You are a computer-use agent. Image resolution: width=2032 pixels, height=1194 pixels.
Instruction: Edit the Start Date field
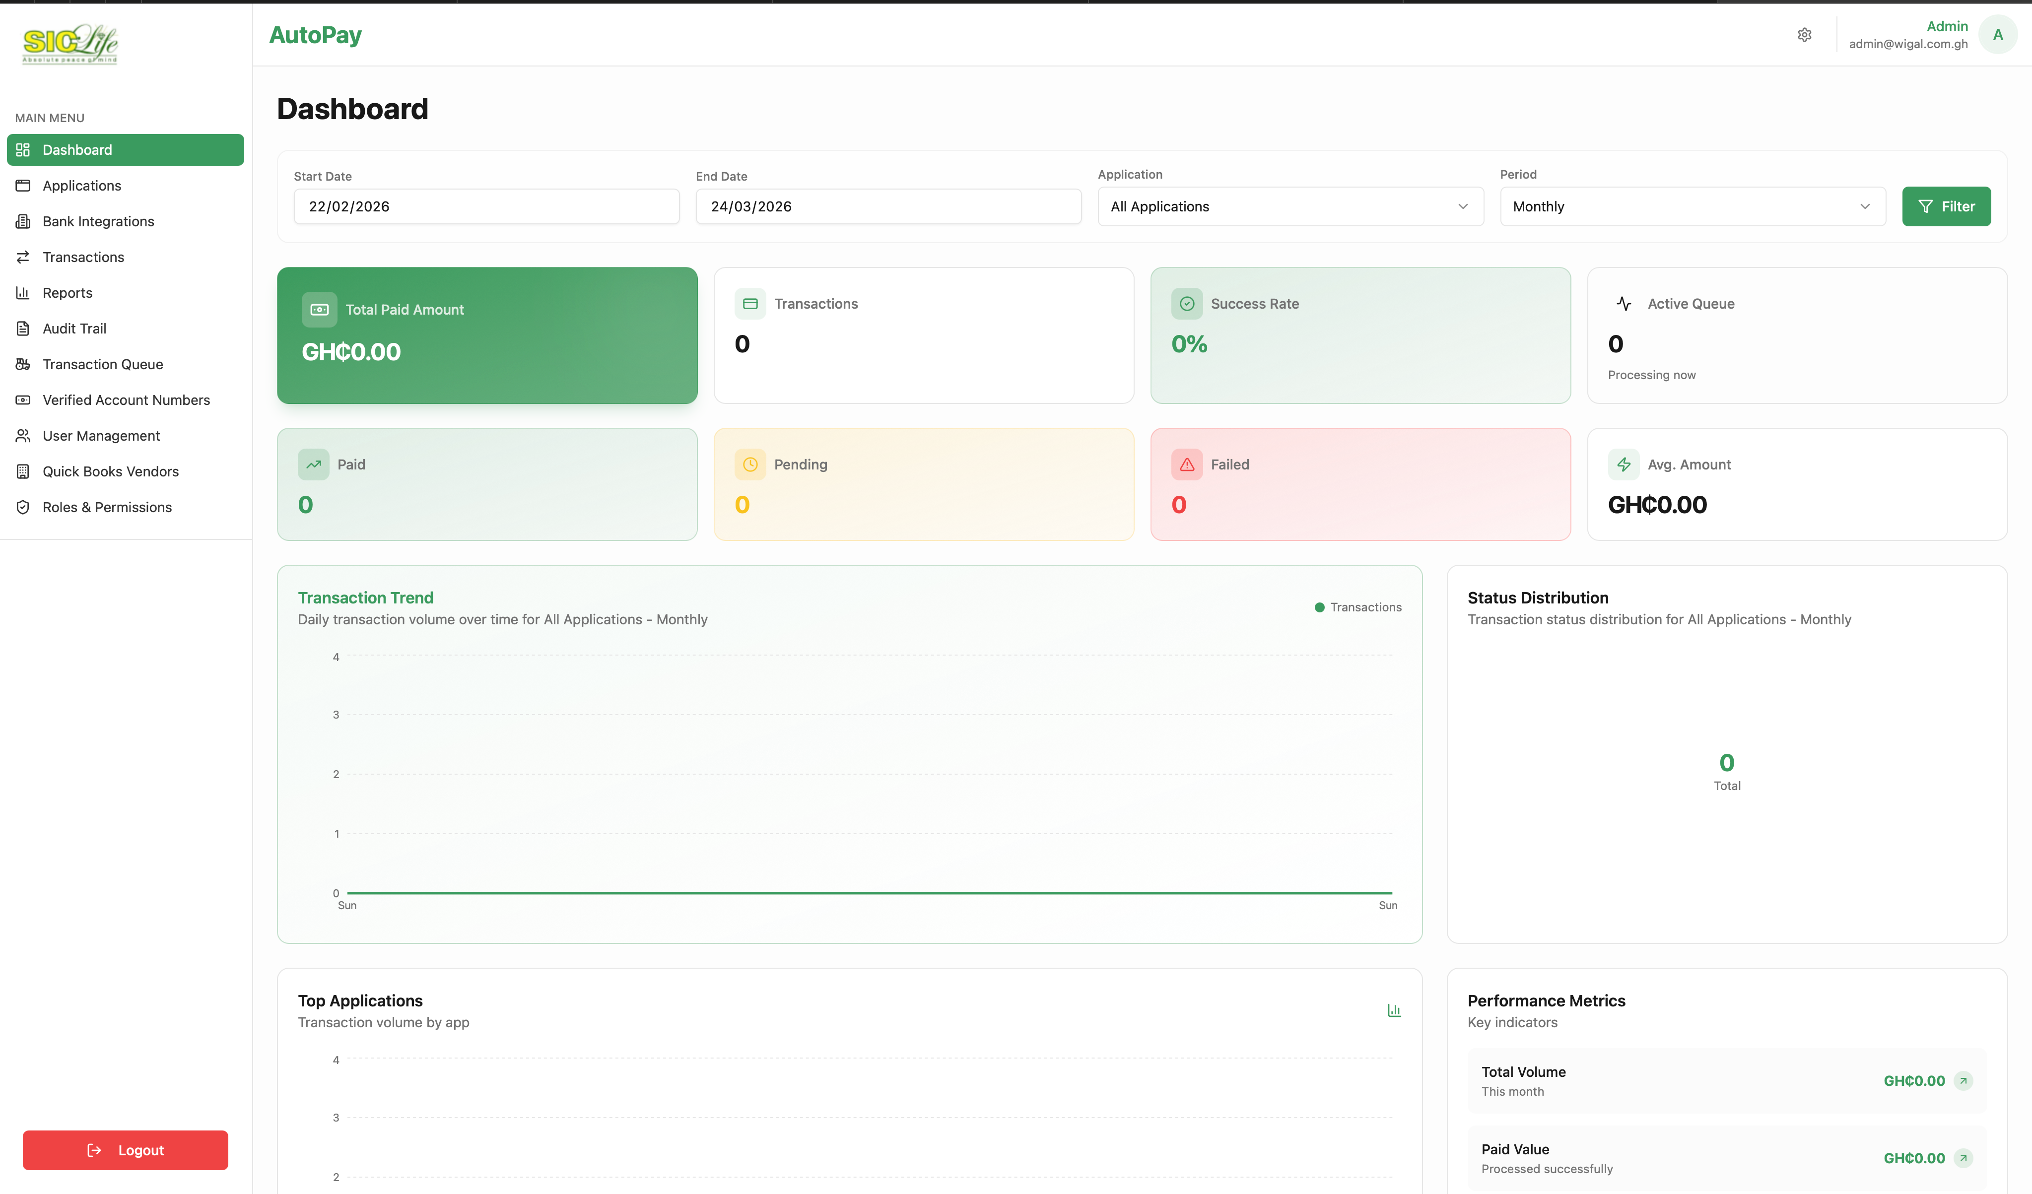[x=485, y=206]
